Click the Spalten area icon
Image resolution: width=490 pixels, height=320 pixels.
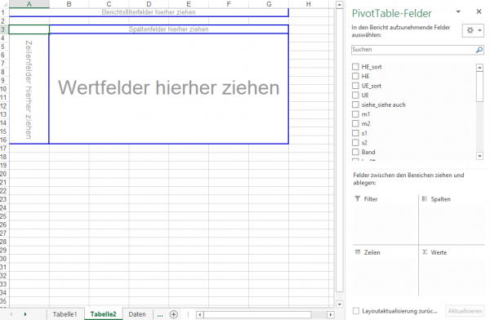click(x=425, y=198)
